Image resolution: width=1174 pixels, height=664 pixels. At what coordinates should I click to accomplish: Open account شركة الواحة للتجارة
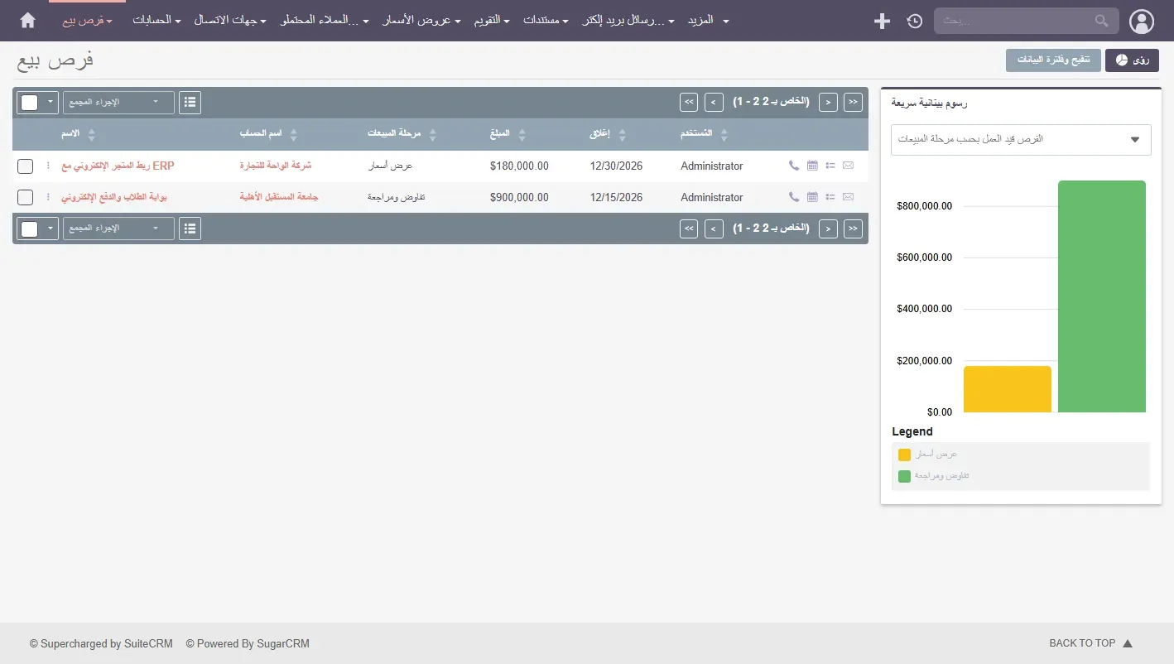coord(276,166)
